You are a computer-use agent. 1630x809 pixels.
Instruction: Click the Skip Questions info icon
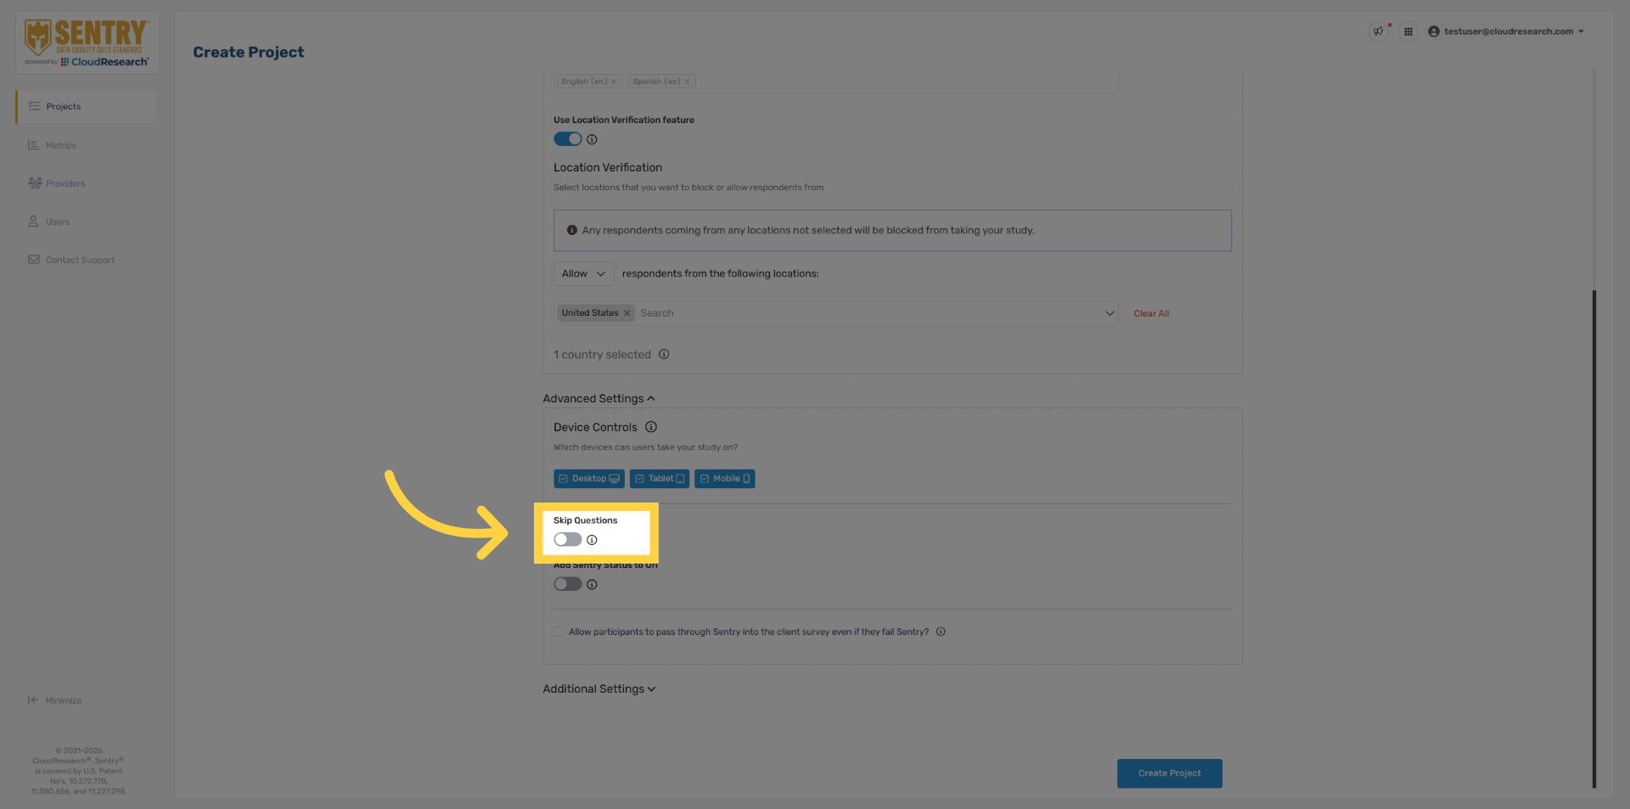tap(592, 539)
